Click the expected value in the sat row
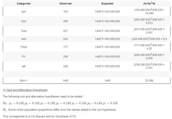The width and height of the screenshot is (172, 119). point(107,66)
